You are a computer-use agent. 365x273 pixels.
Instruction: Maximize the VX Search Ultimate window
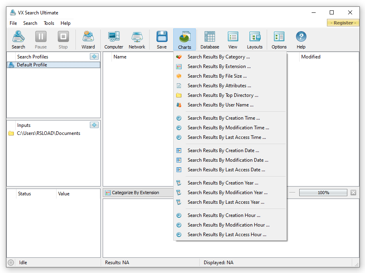[332, 12]
